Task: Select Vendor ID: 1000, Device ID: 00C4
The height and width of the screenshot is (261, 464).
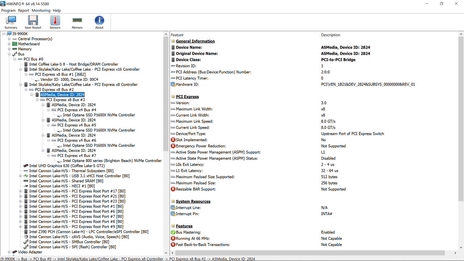Action: (x=69, y=79)
